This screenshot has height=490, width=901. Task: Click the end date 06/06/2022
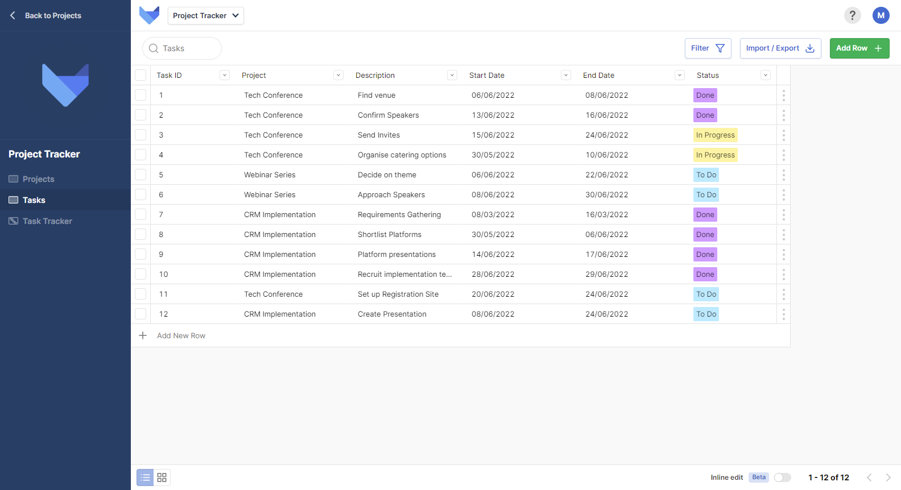607,234
